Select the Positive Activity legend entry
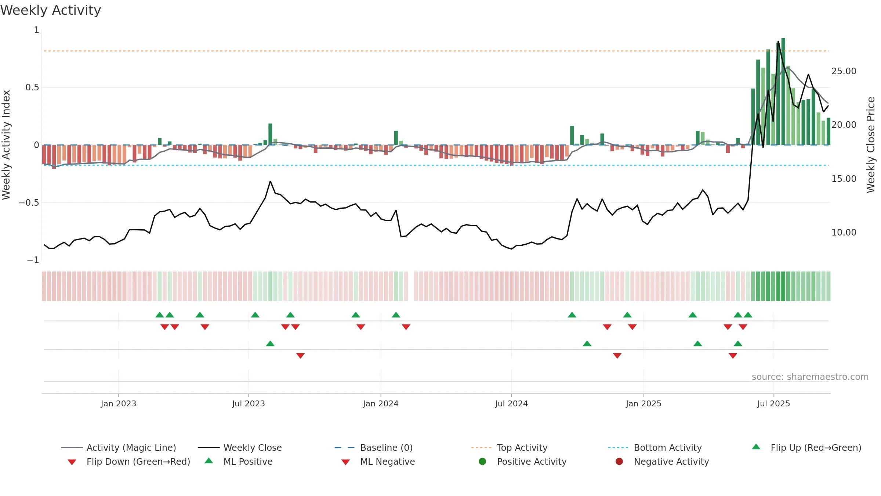Viewport: 881px width, 496px height. [522, 461]
